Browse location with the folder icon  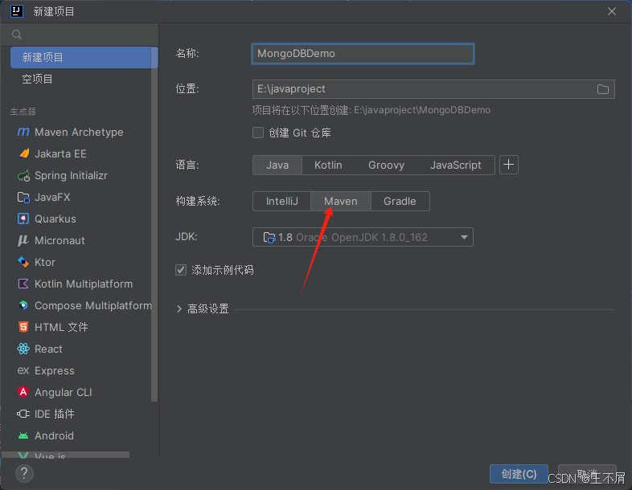(x=603, y=89)
